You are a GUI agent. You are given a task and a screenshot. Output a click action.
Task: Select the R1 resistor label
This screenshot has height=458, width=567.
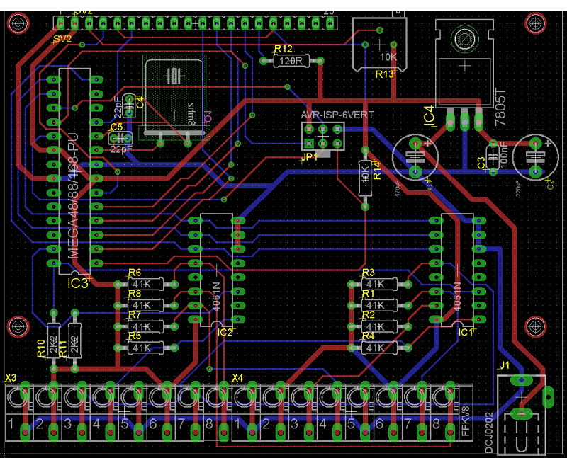[368, 294]
